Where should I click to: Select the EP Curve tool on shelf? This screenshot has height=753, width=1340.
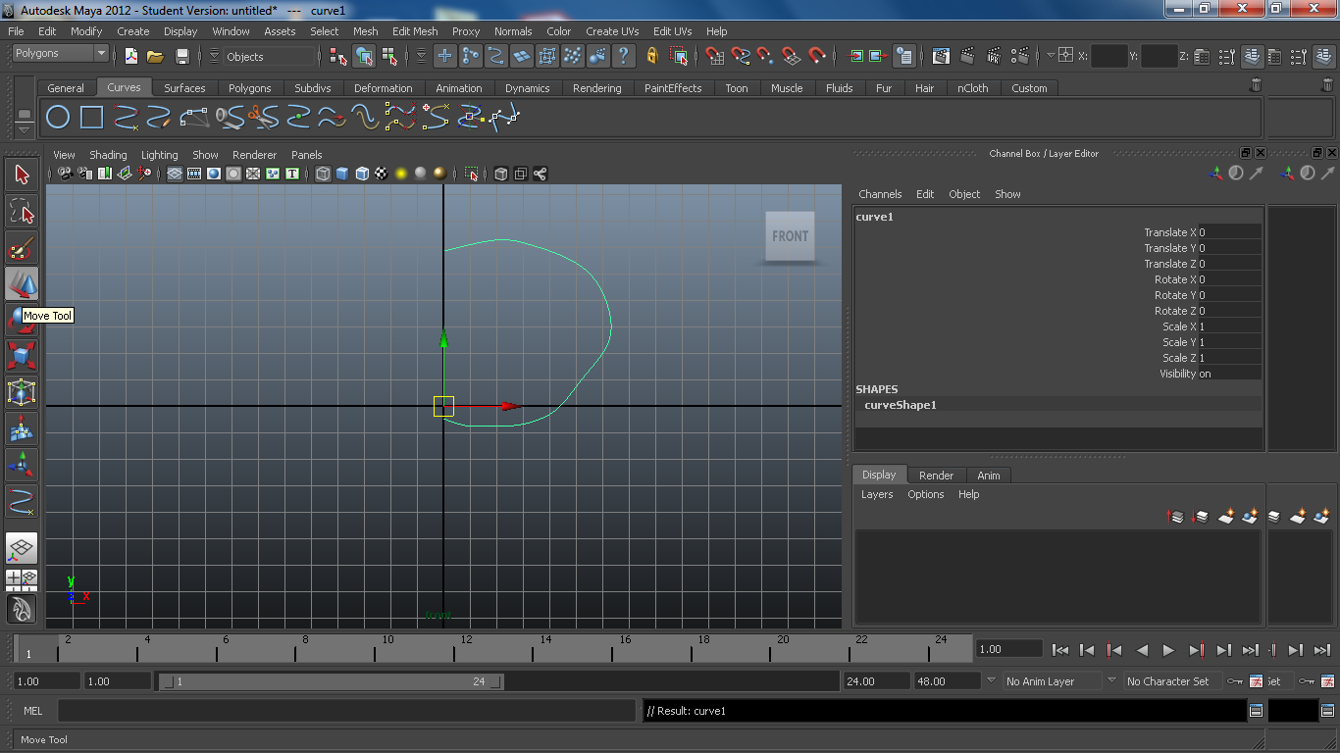click(x=126, y=119)
